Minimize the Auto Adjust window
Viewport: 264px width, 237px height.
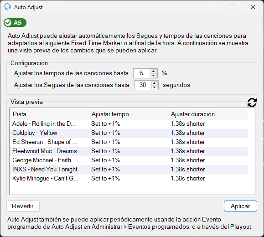pyautogui.click(x=212, y=7)
